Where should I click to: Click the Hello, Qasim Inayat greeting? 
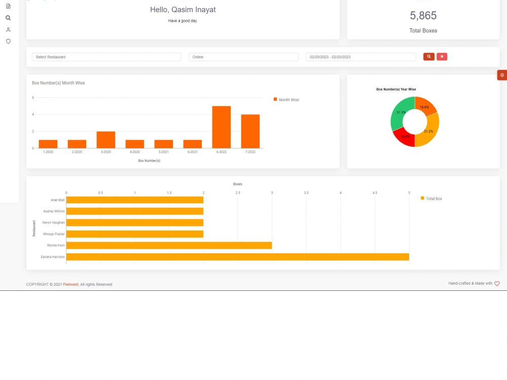183,10
